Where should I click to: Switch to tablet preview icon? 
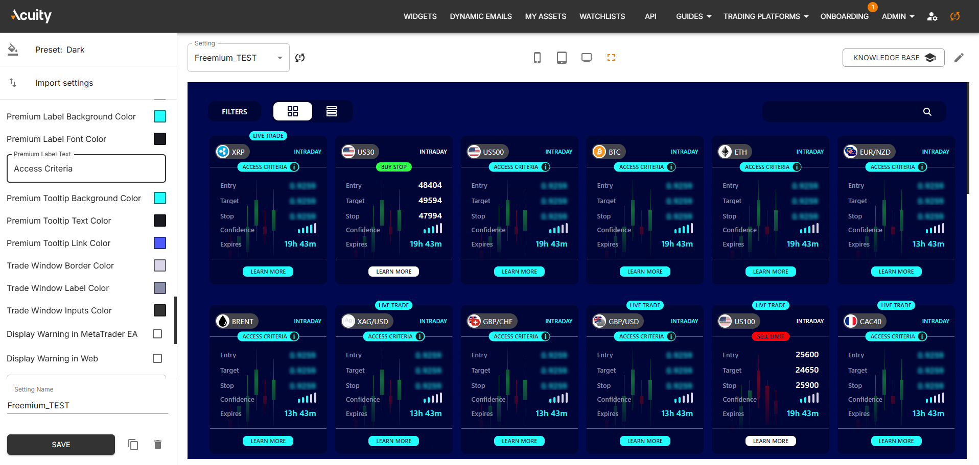562,58
